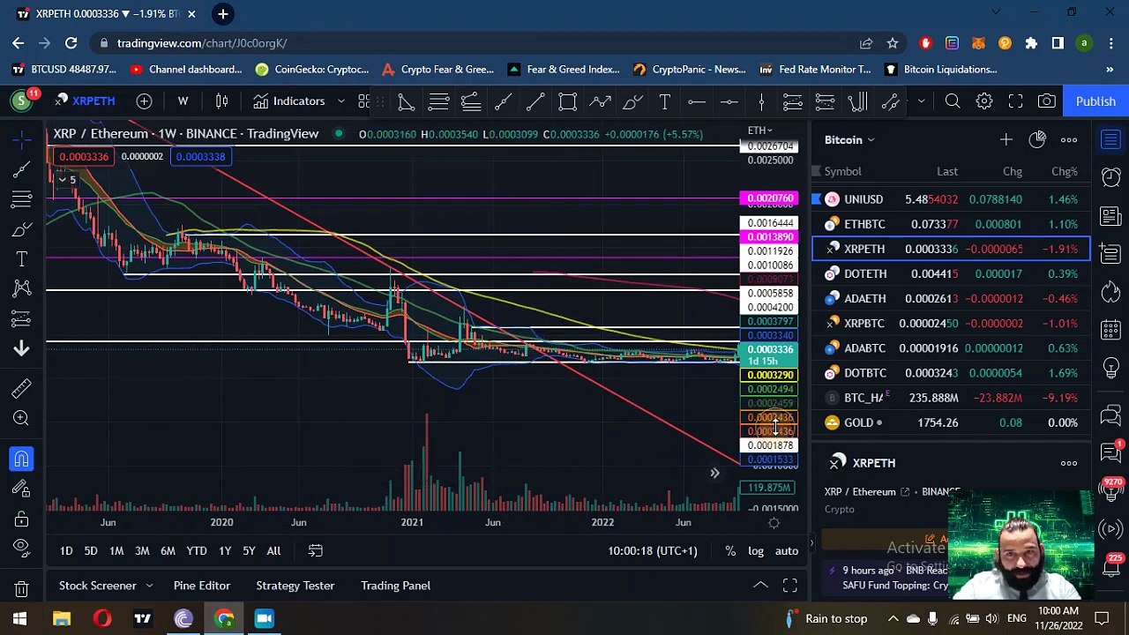The image size is (1129, 635).
Task: Toggle the log scale option
Action: 756,551
